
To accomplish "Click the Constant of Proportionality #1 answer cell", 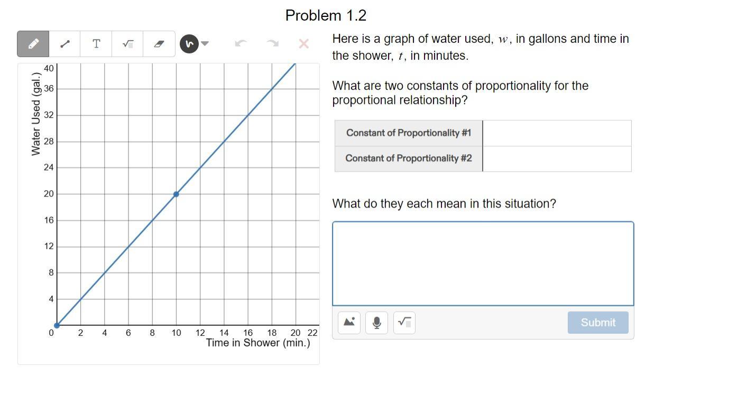I will click(x=557, y=133).
